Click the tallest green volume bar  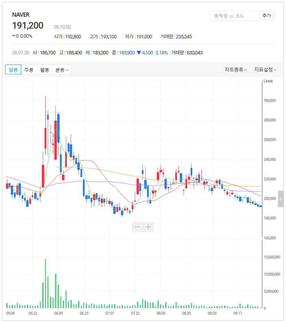[x=45, y=283]
